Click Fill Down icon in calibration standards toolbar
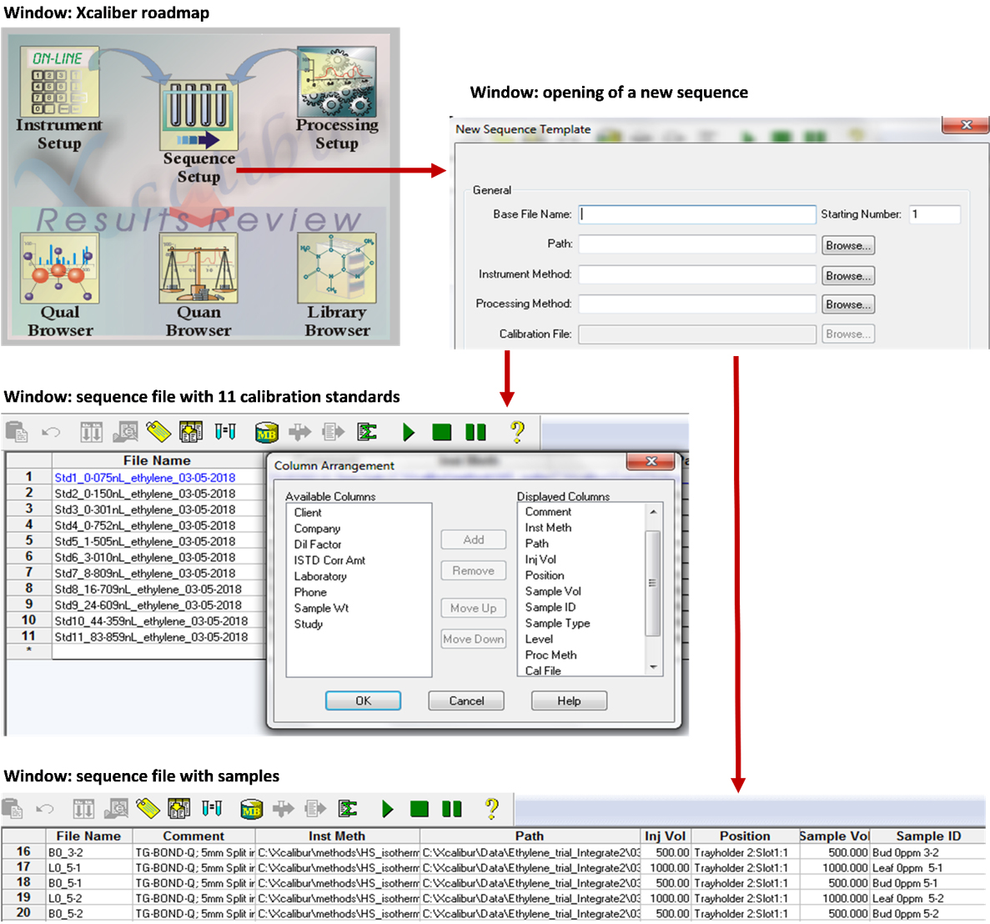Screen dimensions: 990x924 [91, 432]
